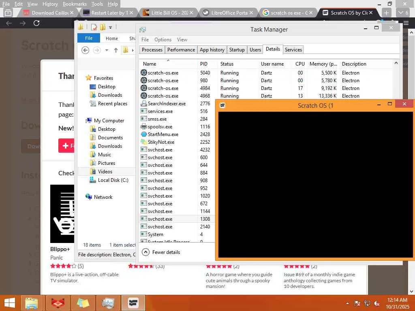Click Explorer properties quick access icon
The width and height of the screenshot is (415, 311).
coord(94,27)
